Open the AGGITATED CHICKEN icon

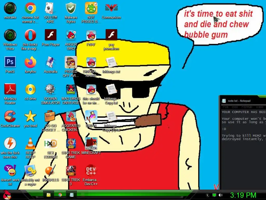click(71, 117)
